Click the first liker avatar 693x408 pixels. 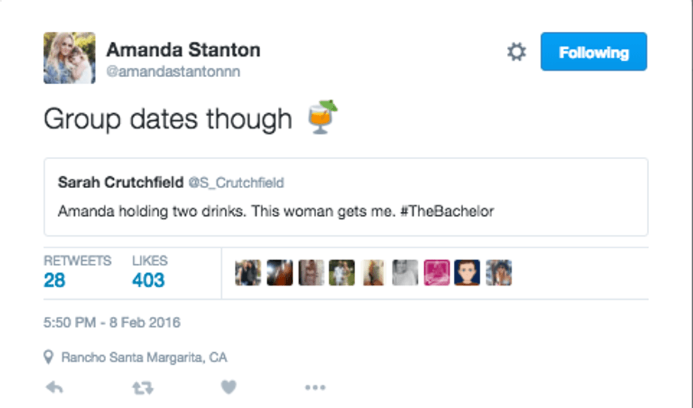click(x=248, y=272)
